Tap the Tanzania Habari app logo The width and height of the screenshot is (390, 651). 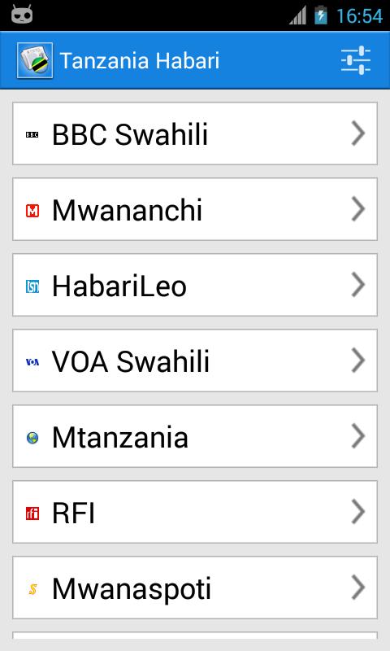point(35,60)
